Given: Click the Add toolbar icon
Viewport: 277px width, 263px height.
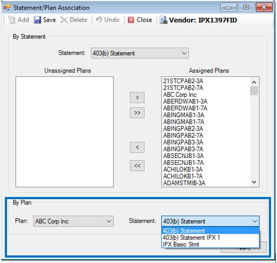Looking at the screenshot, I should 12,20.
